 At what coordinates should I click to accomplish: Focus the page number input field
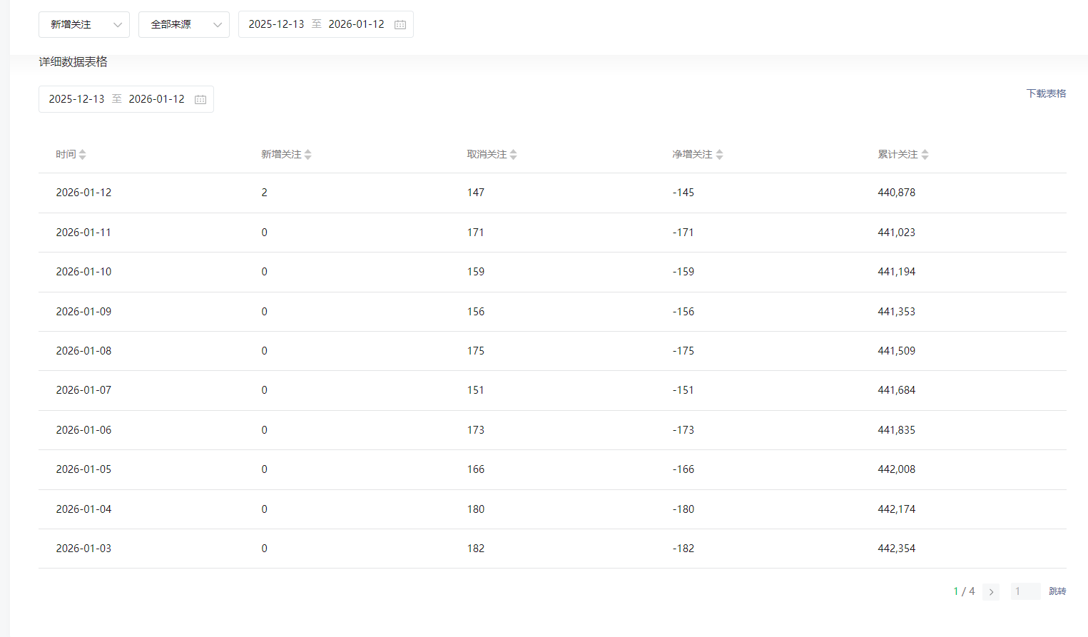pos(1025,591)
